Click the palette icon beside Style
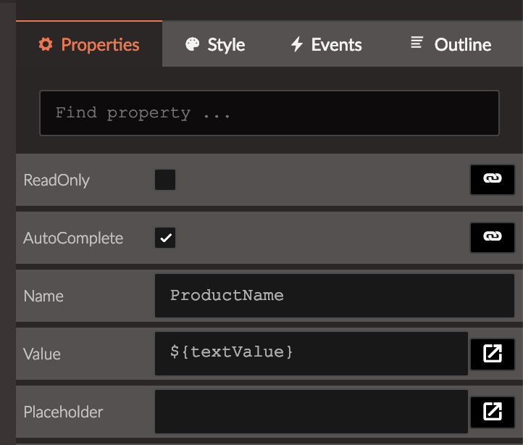Image resolution: width=523 pixels, height=445 pixels. click(x=192, y=44)
